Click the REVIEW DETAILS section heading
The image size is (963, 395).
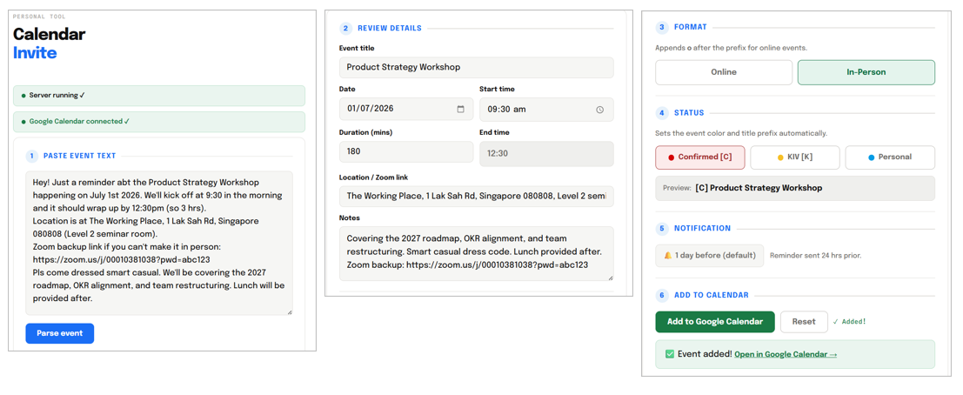[x=390, y=28]
